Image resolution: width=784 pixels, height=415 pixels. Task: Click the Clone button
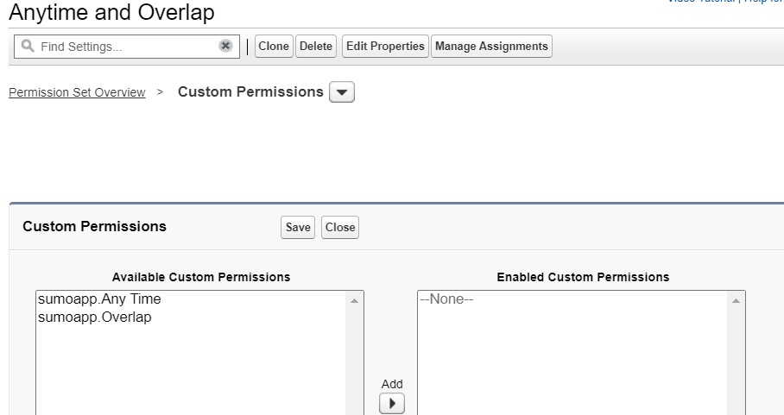pos(274,47)
